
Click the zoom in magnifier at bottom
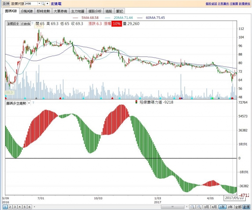[x=199, y=207]
